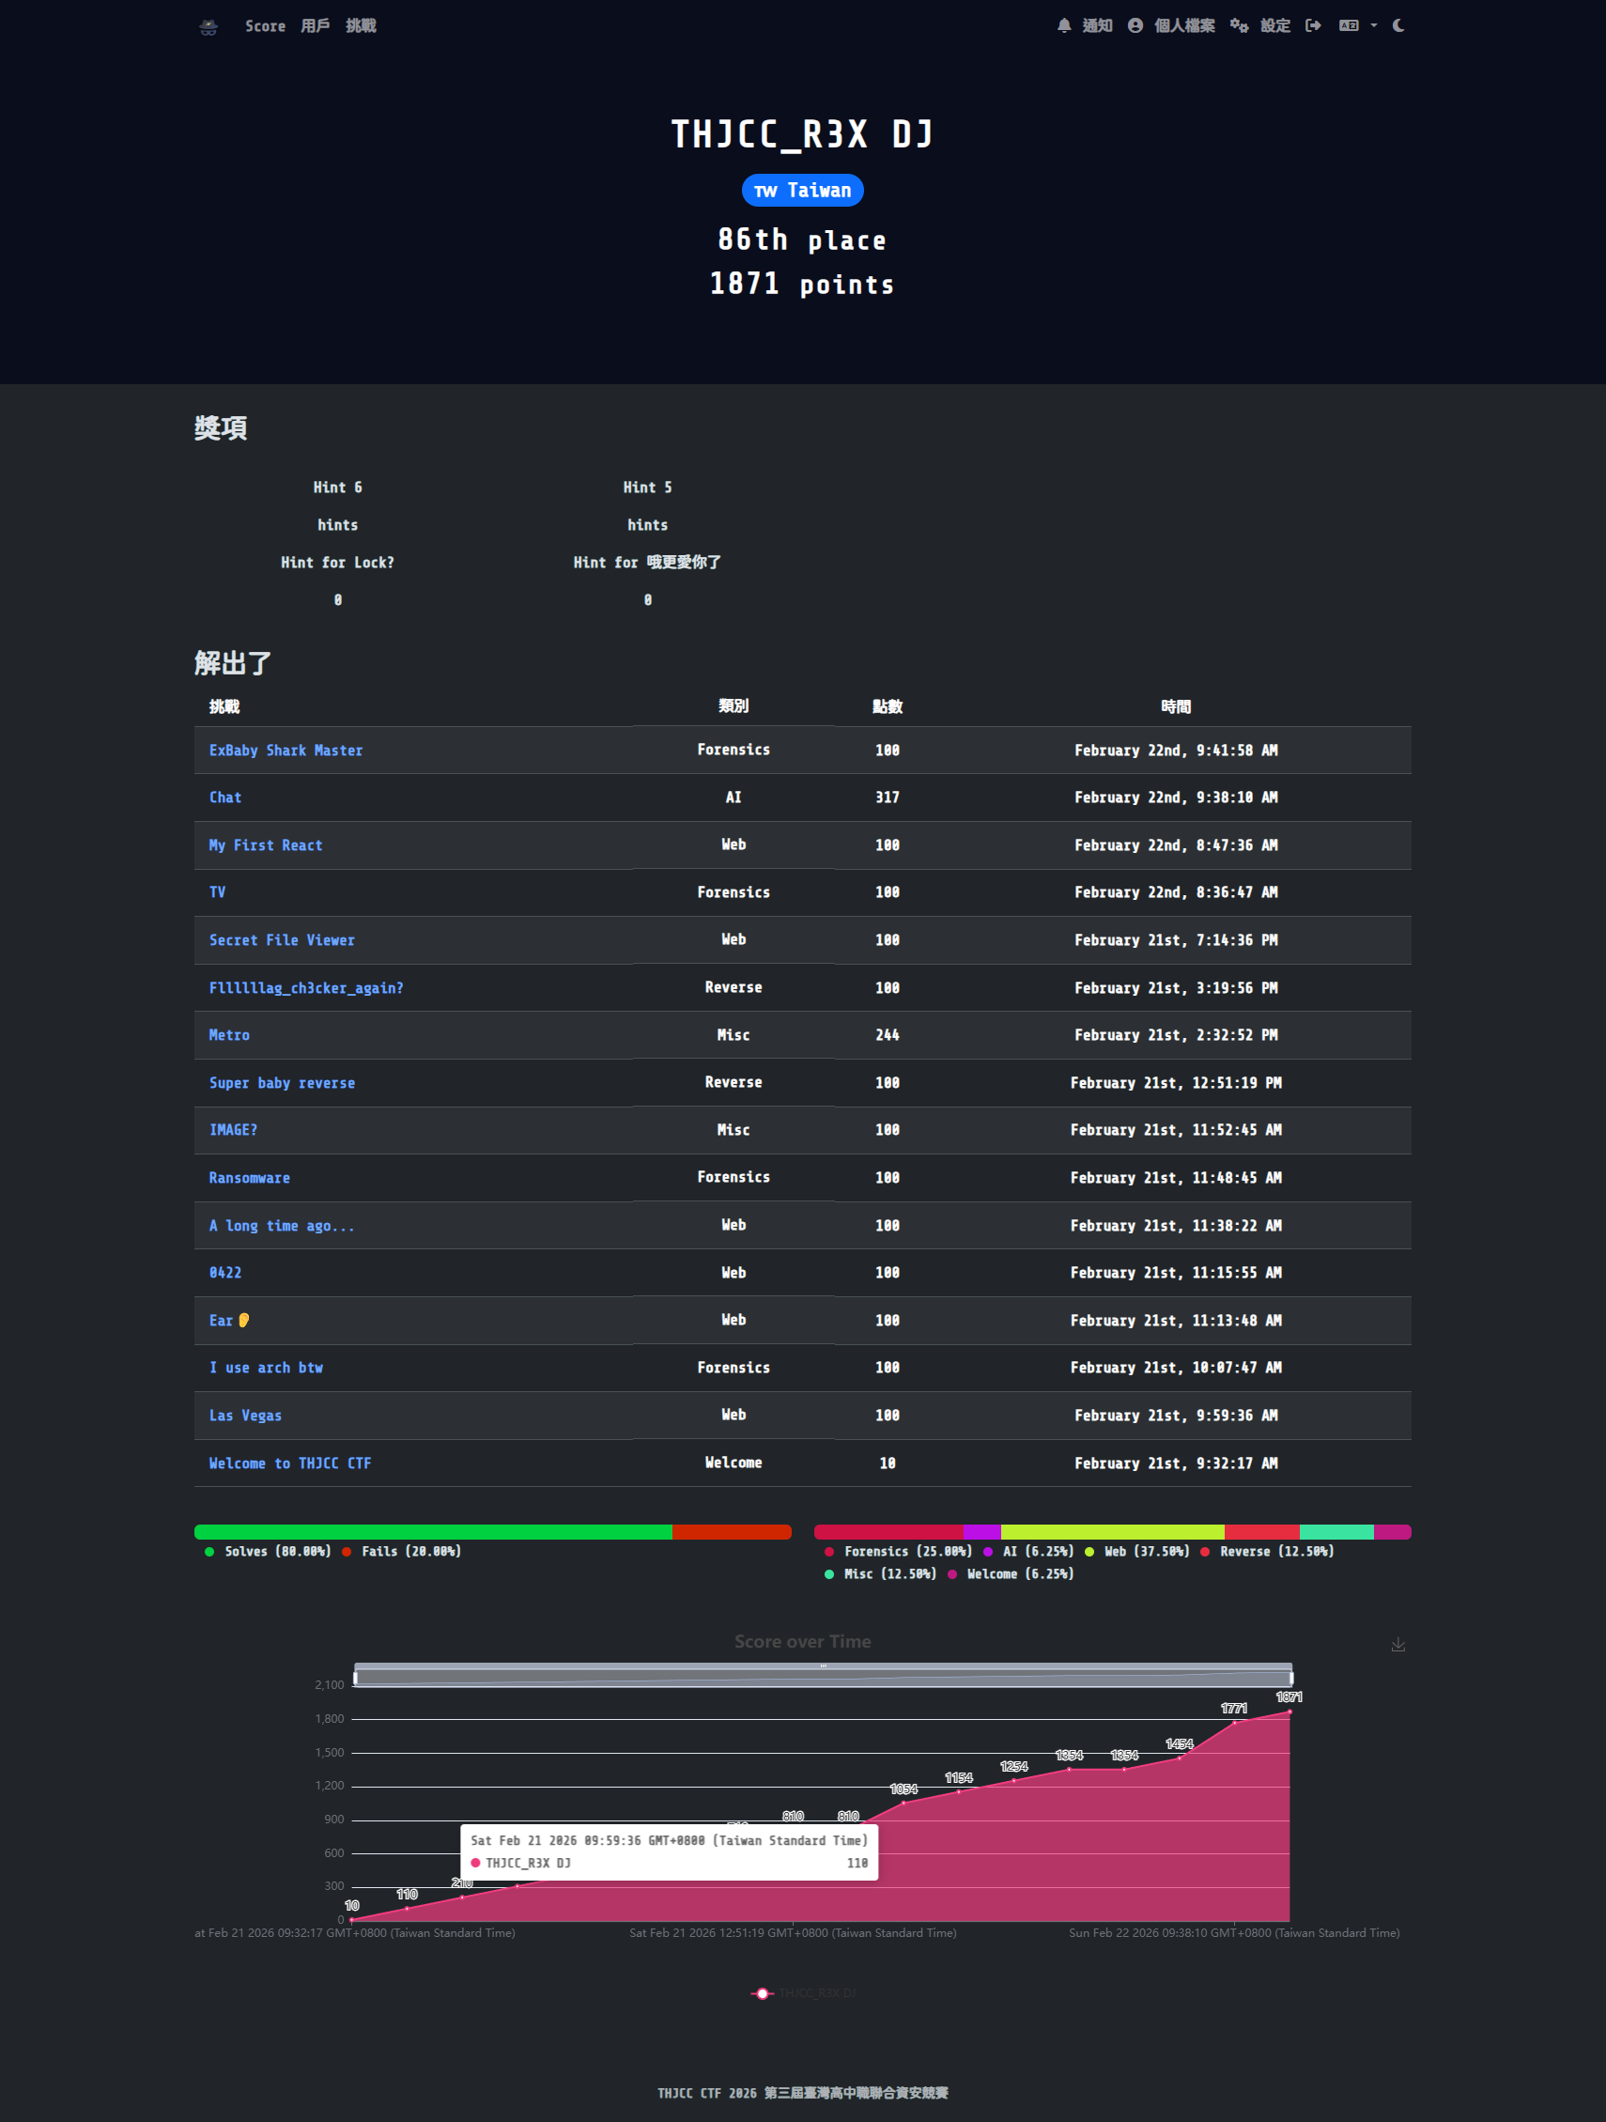Screen dimensions: 1606x2122
Task: Open notifications via the bell icon
Action: coord(1064,26)
